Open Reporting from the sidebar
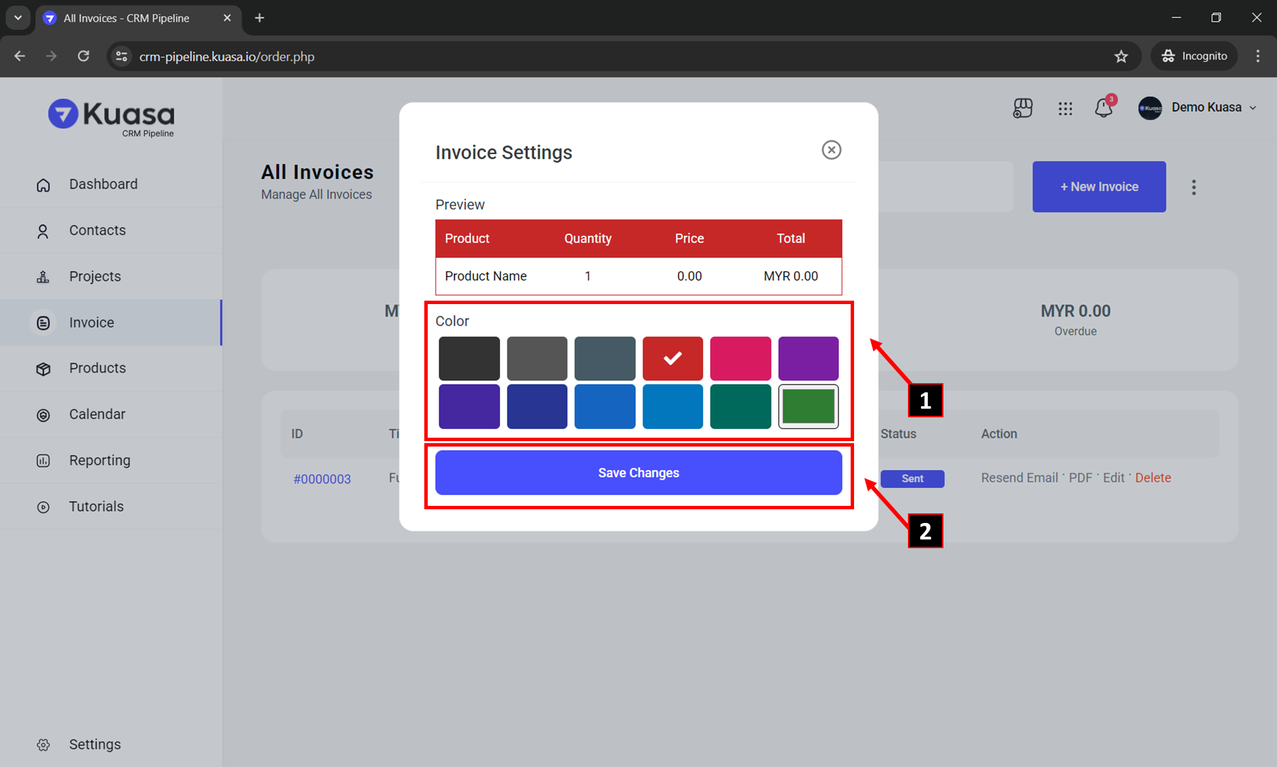1277x767 pixels. coord(100,460)
